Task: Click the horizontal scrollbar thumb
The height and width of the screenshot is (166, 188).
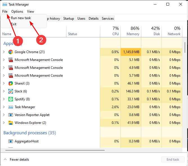Action: 55,150
